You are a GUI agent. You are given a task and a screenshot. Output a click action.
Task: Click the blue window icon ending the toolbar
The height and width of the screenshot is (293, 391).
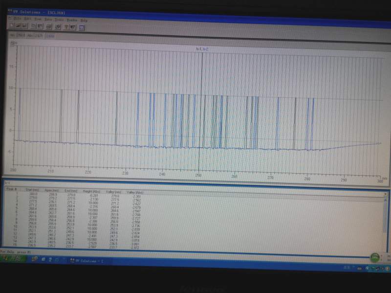(x=82, y=27)
